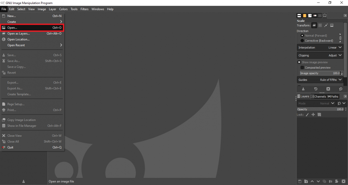Decrease layer Opacity with stepper arrow
348x185 pixels.
coord(345,111)
